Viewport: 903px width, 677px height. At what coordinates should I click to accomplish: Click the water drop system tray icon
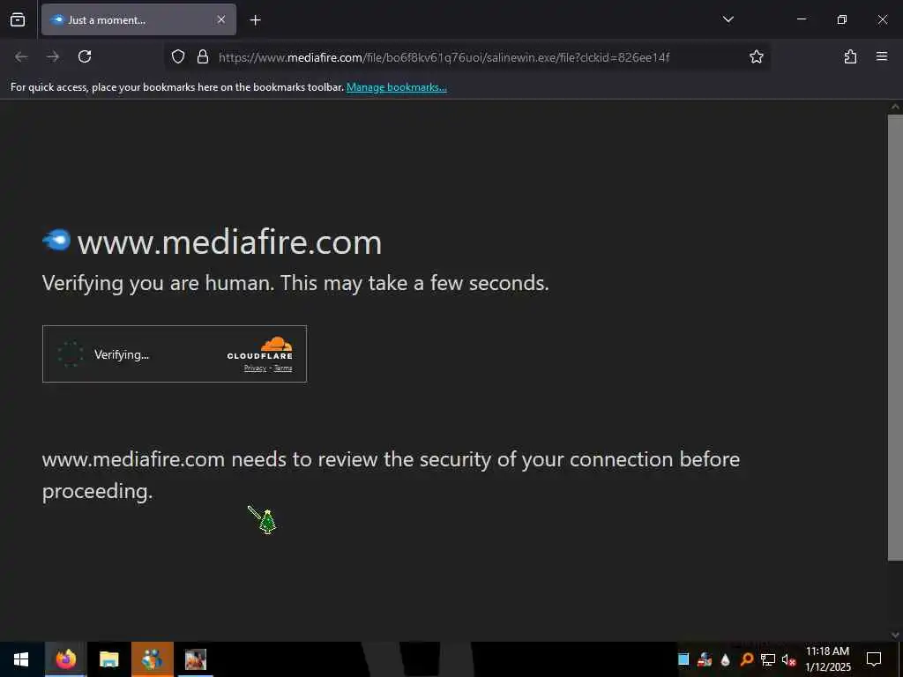pos(725,659)
